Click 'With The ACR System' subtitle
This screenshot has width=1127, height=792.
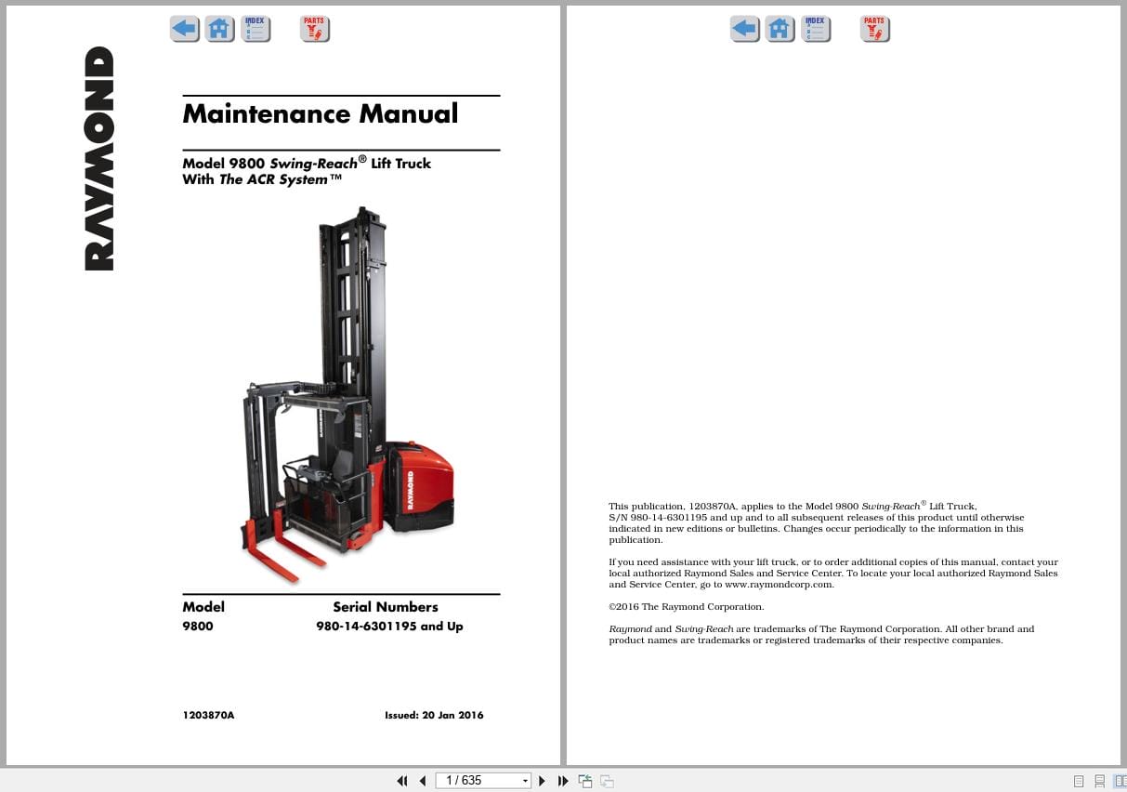click(x=263, y=179)
